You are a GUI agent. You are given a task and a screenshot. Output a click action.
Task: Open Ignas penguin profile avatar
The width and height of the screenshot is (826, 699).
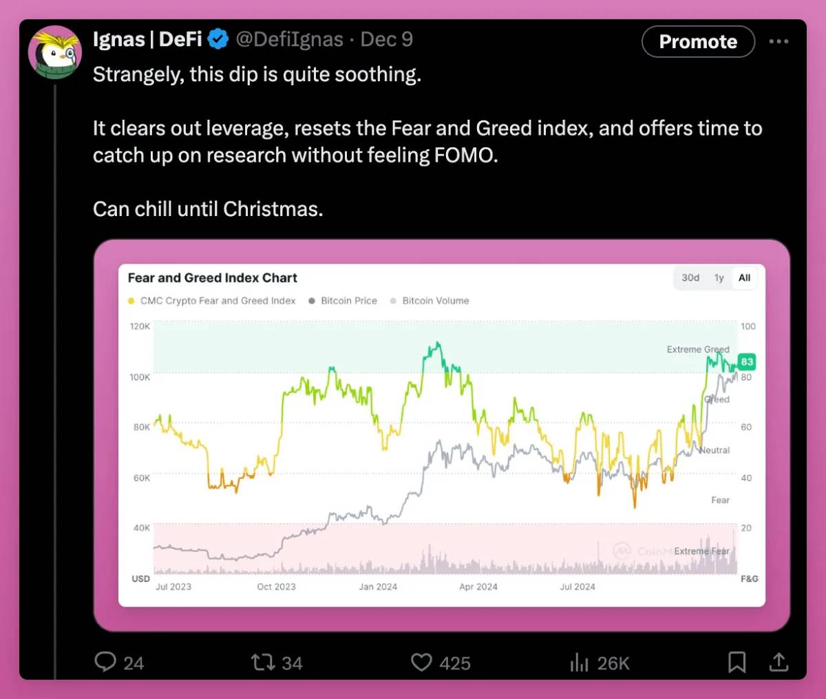55,53
